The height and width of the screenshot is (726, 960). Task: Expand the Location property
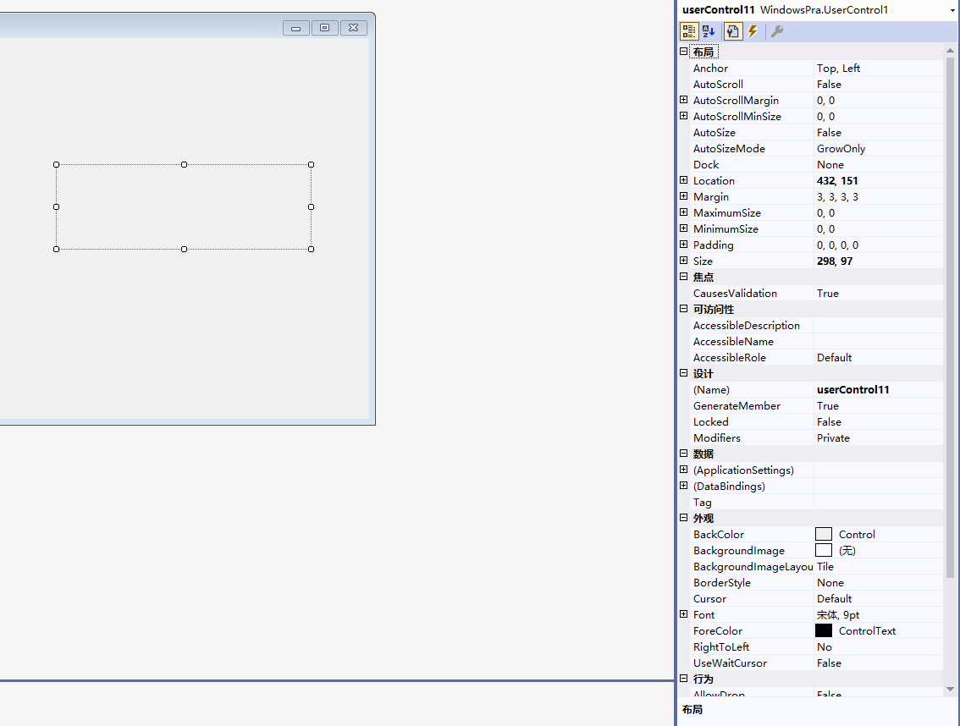tap(684, 180)
